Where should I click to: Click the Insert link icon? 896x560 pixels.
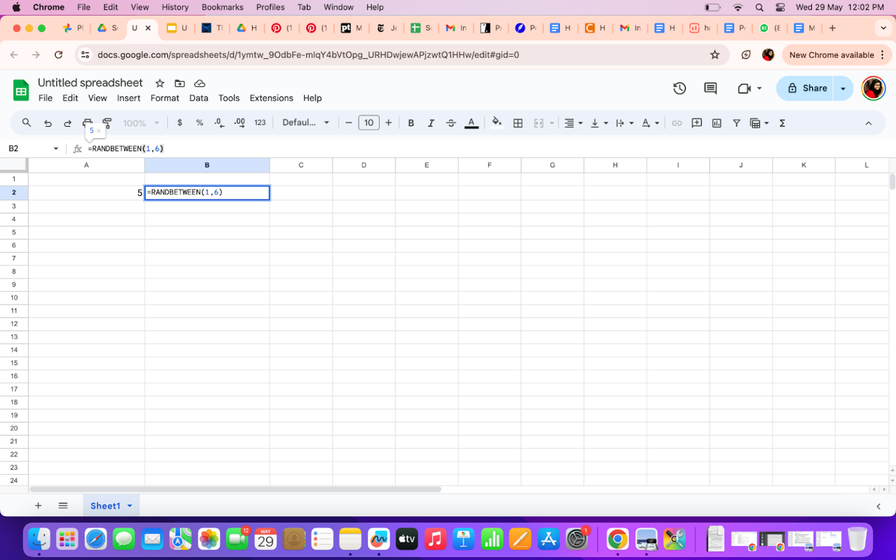[x=677, y=123]
